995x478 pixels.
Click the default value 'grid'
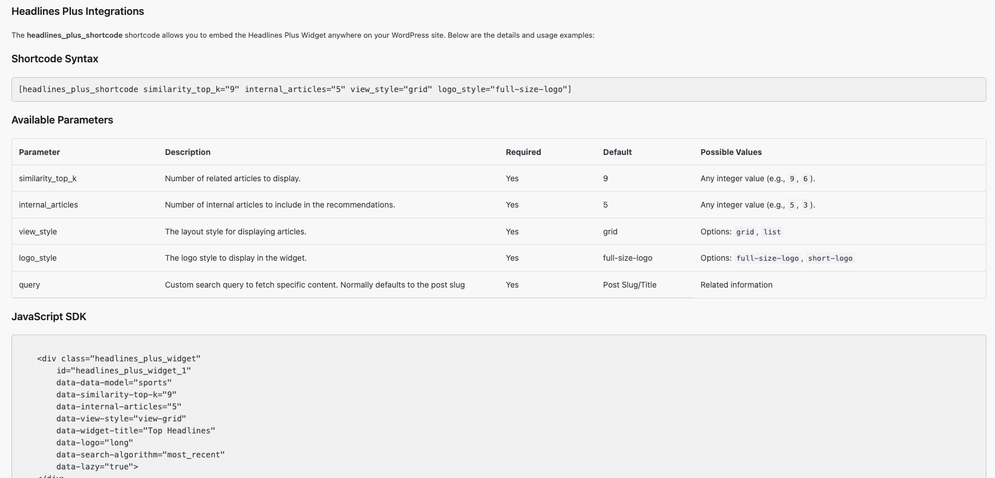pyautogui.click(x=610, y=232)
